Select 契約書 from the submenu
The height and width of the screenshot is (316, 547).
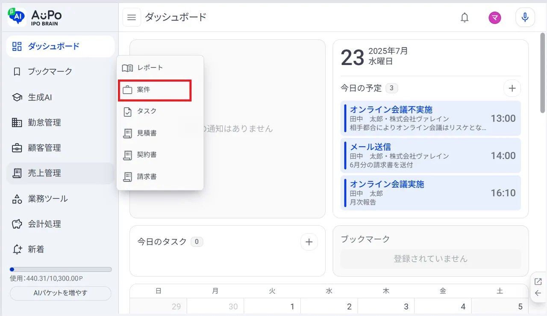pos(160,155)
